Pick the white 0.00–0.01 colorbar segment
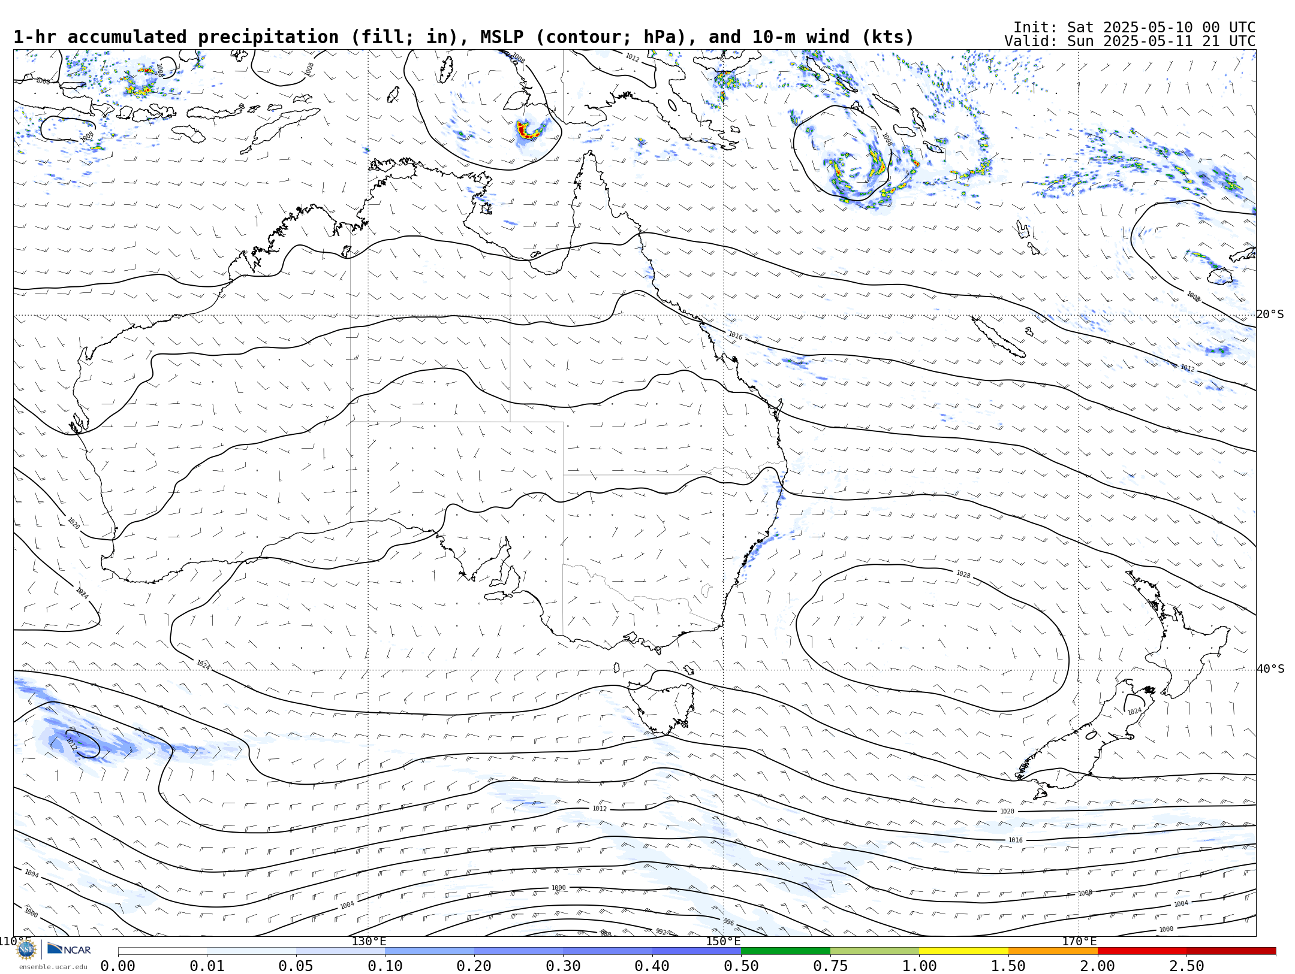The image size is (1295, 974). click(x=162, y=951)
